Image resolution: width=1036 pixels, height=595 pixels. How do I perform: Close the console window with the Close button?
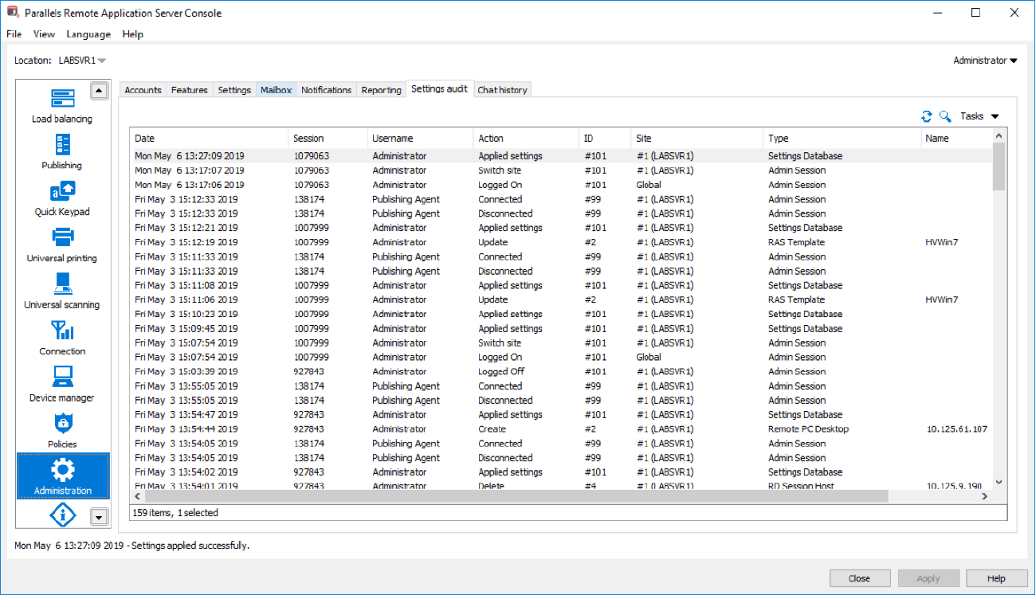(860, 577)
